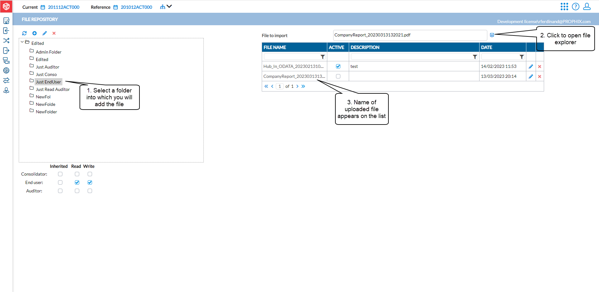Delete selected folder with red X

[54, 33]
